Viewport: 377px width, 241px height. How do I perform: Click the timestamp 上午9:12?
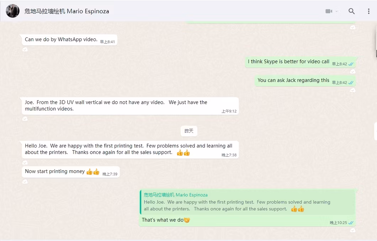click(229, 111)
